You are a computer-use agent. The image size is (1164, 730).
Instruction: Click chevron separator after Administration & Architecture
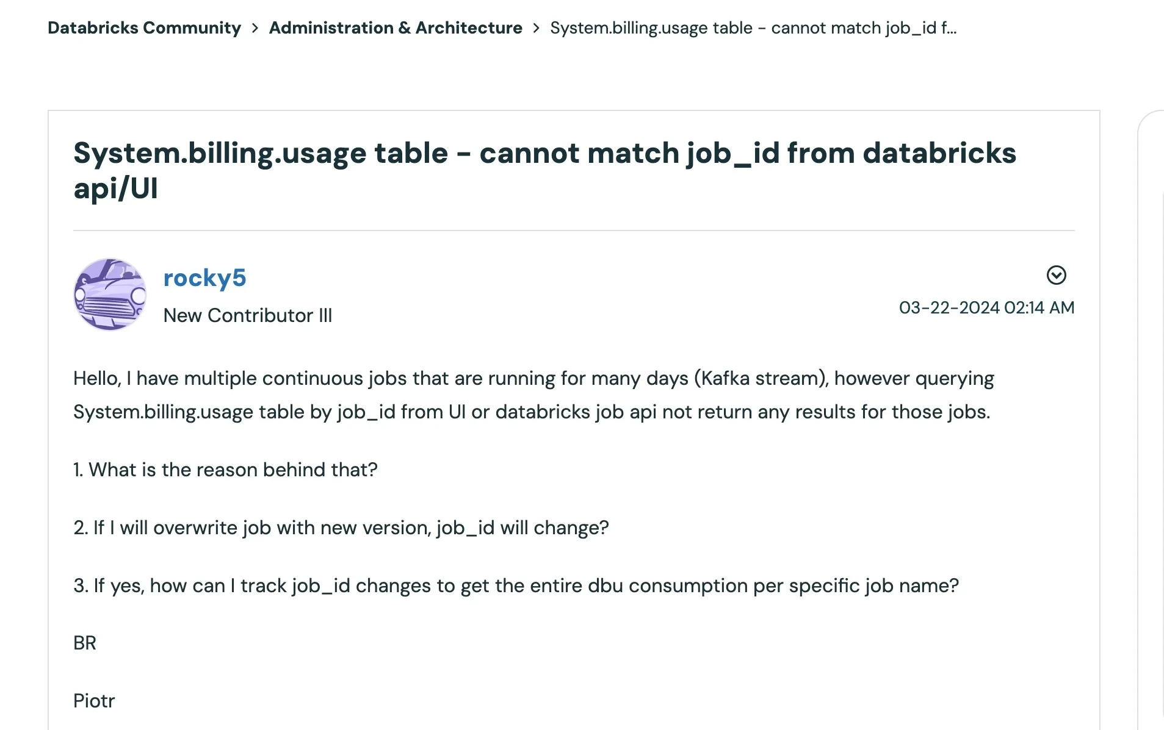pos(536,28)
